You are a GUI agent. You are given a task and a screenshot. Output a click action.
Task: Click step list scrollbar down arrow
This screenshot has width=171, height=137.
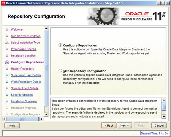[46, 115]
